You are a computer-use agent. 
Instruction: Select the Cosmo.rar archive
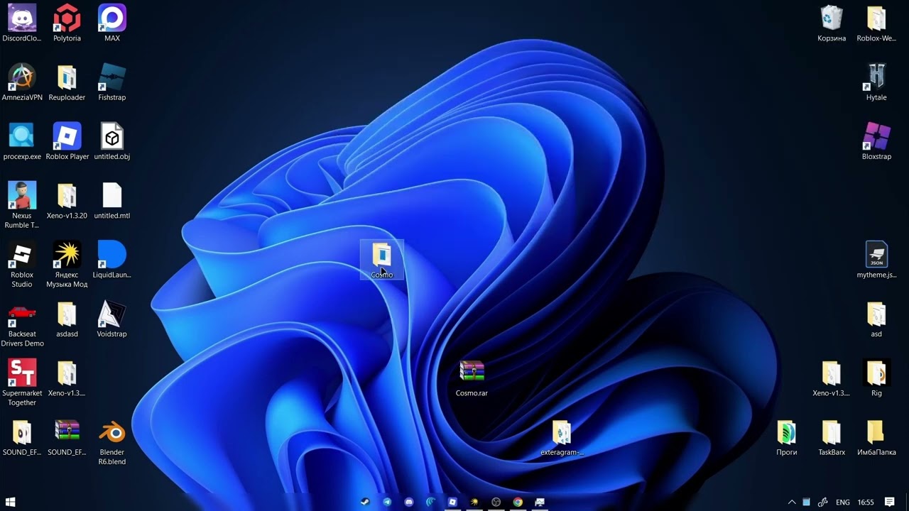click(472, 378)
